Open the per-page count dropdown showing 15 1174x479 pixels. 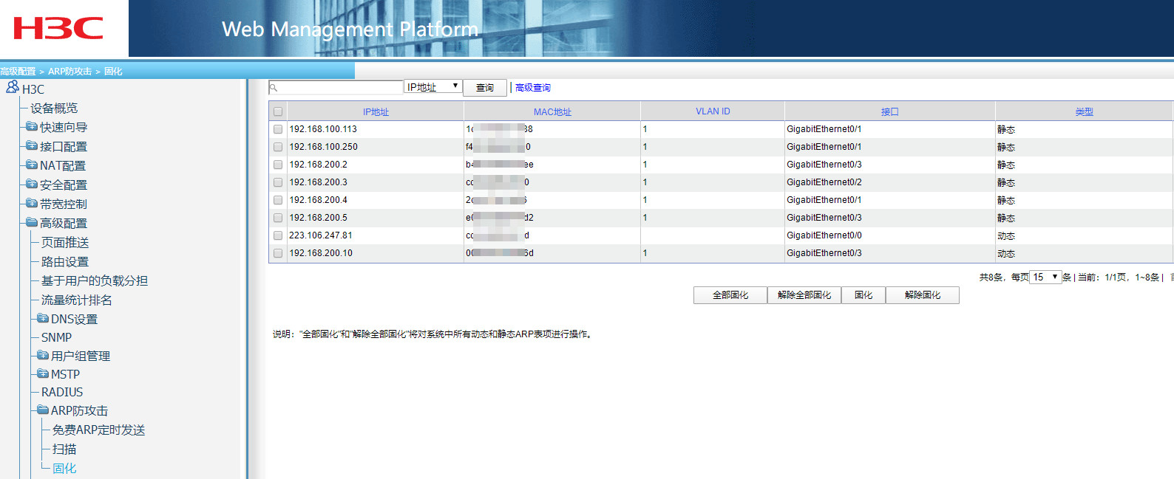click(1046, 277)
